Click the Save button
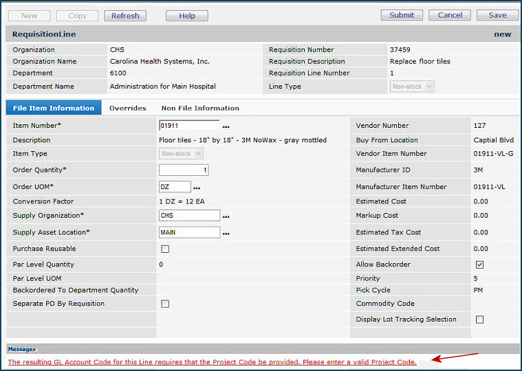This screenshot has width=522, height=371. [497, 15]
